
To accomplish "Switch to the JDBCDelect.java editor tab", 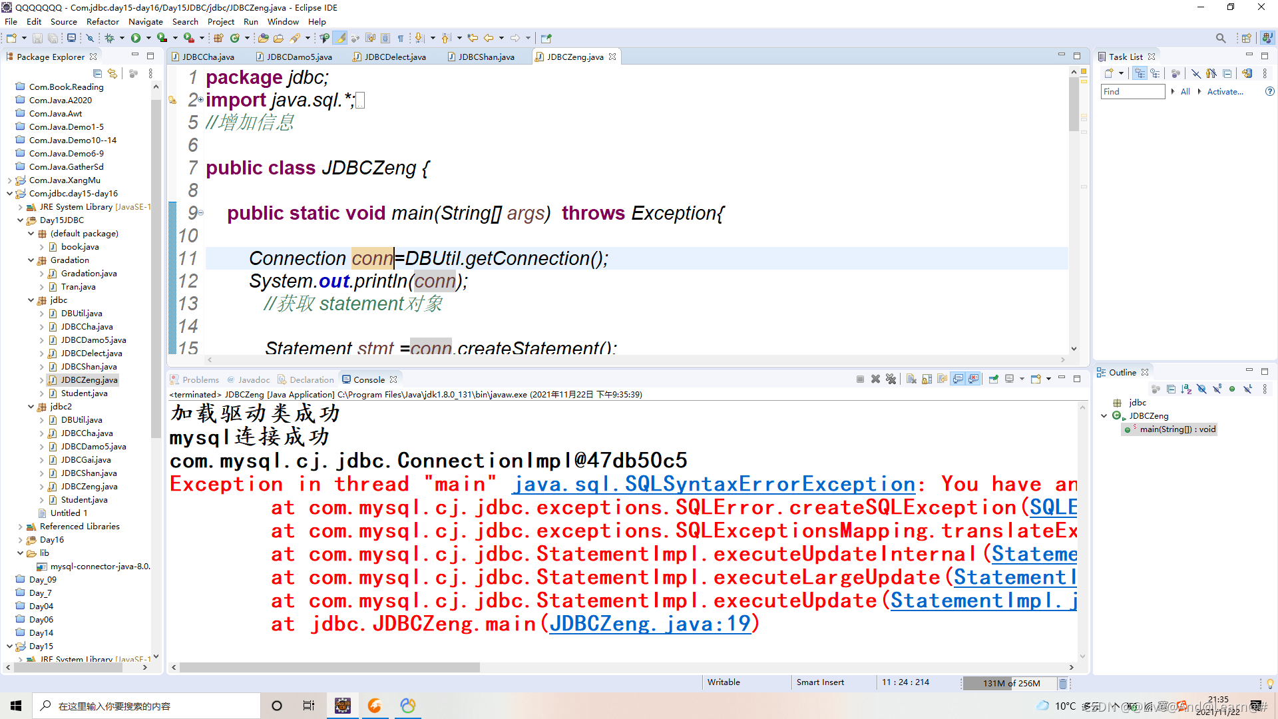I will [395, 57].
